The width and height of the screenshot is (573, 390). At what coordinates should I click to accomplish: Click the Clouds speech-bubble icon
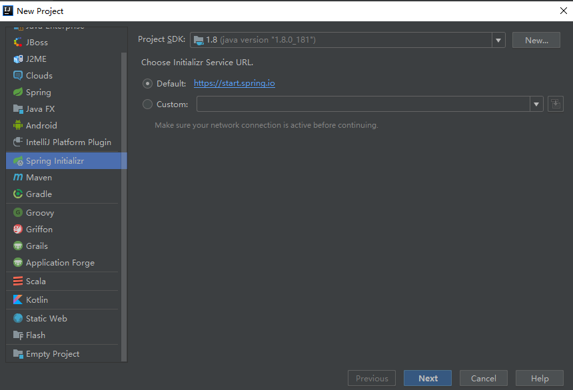click(17, 76)
